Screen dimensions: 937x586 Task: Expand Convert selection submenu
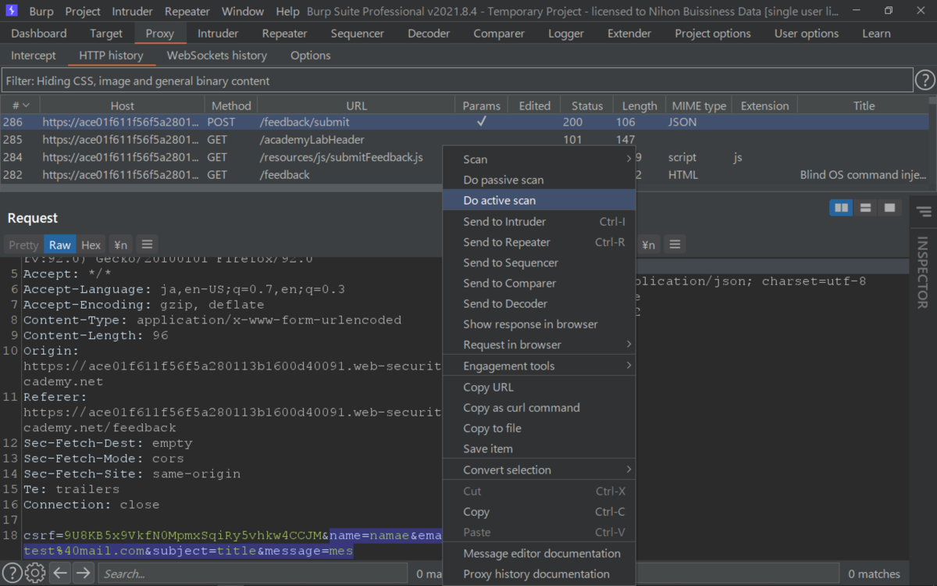click(539, 470)
